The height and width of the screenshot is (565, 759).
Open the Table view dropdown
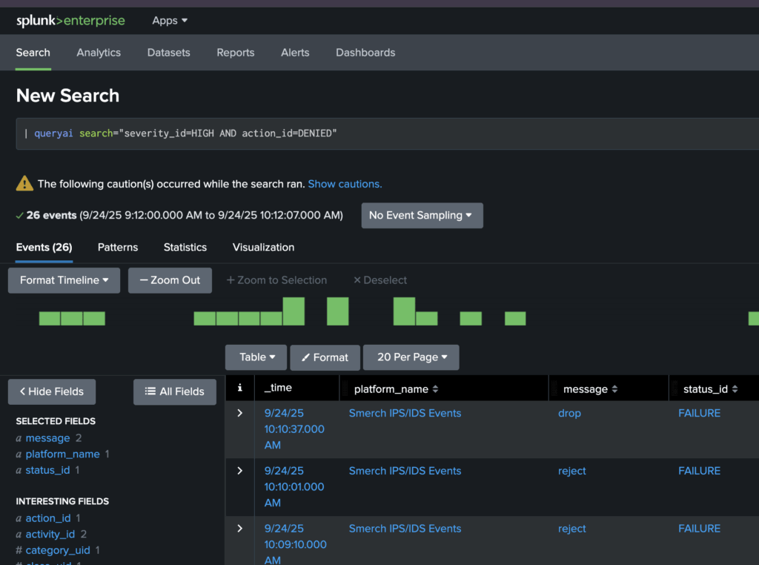click(256, 357)
